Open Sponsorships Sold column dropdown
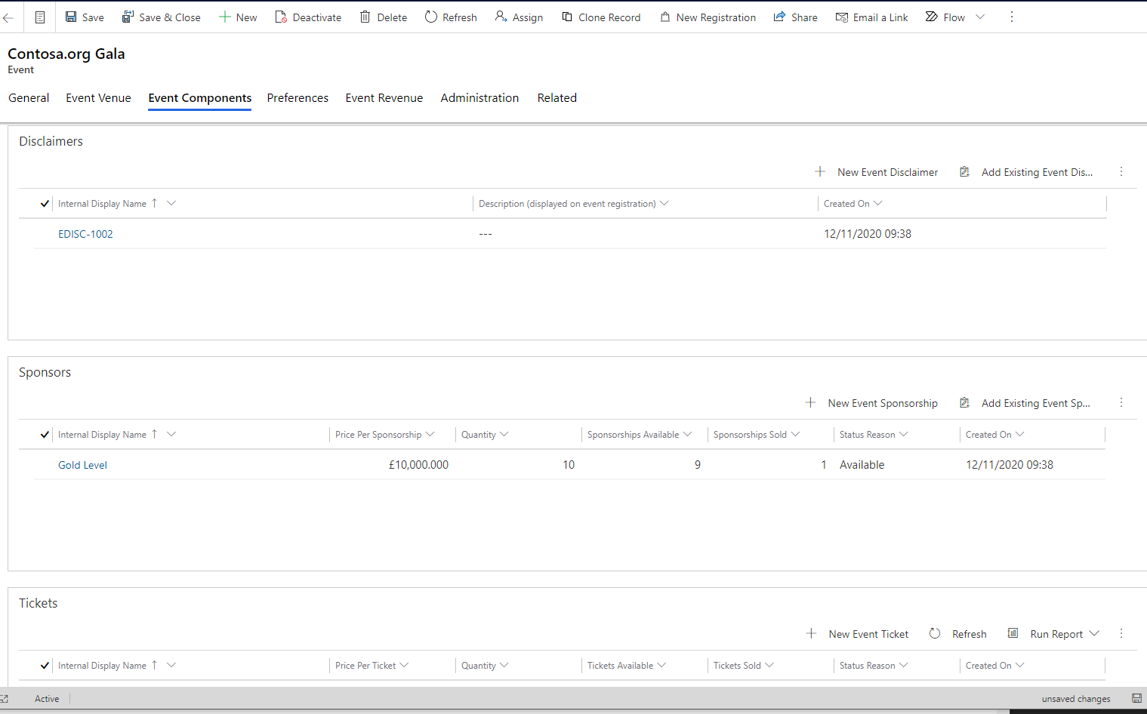The height and width of the screenshot is (714, 1147). click(795, 434)
